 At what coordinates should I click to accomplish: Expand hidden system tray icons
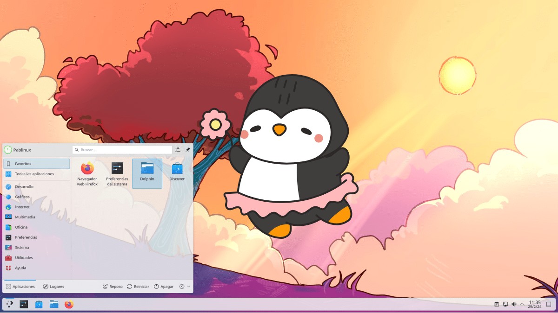pos(522,304)
